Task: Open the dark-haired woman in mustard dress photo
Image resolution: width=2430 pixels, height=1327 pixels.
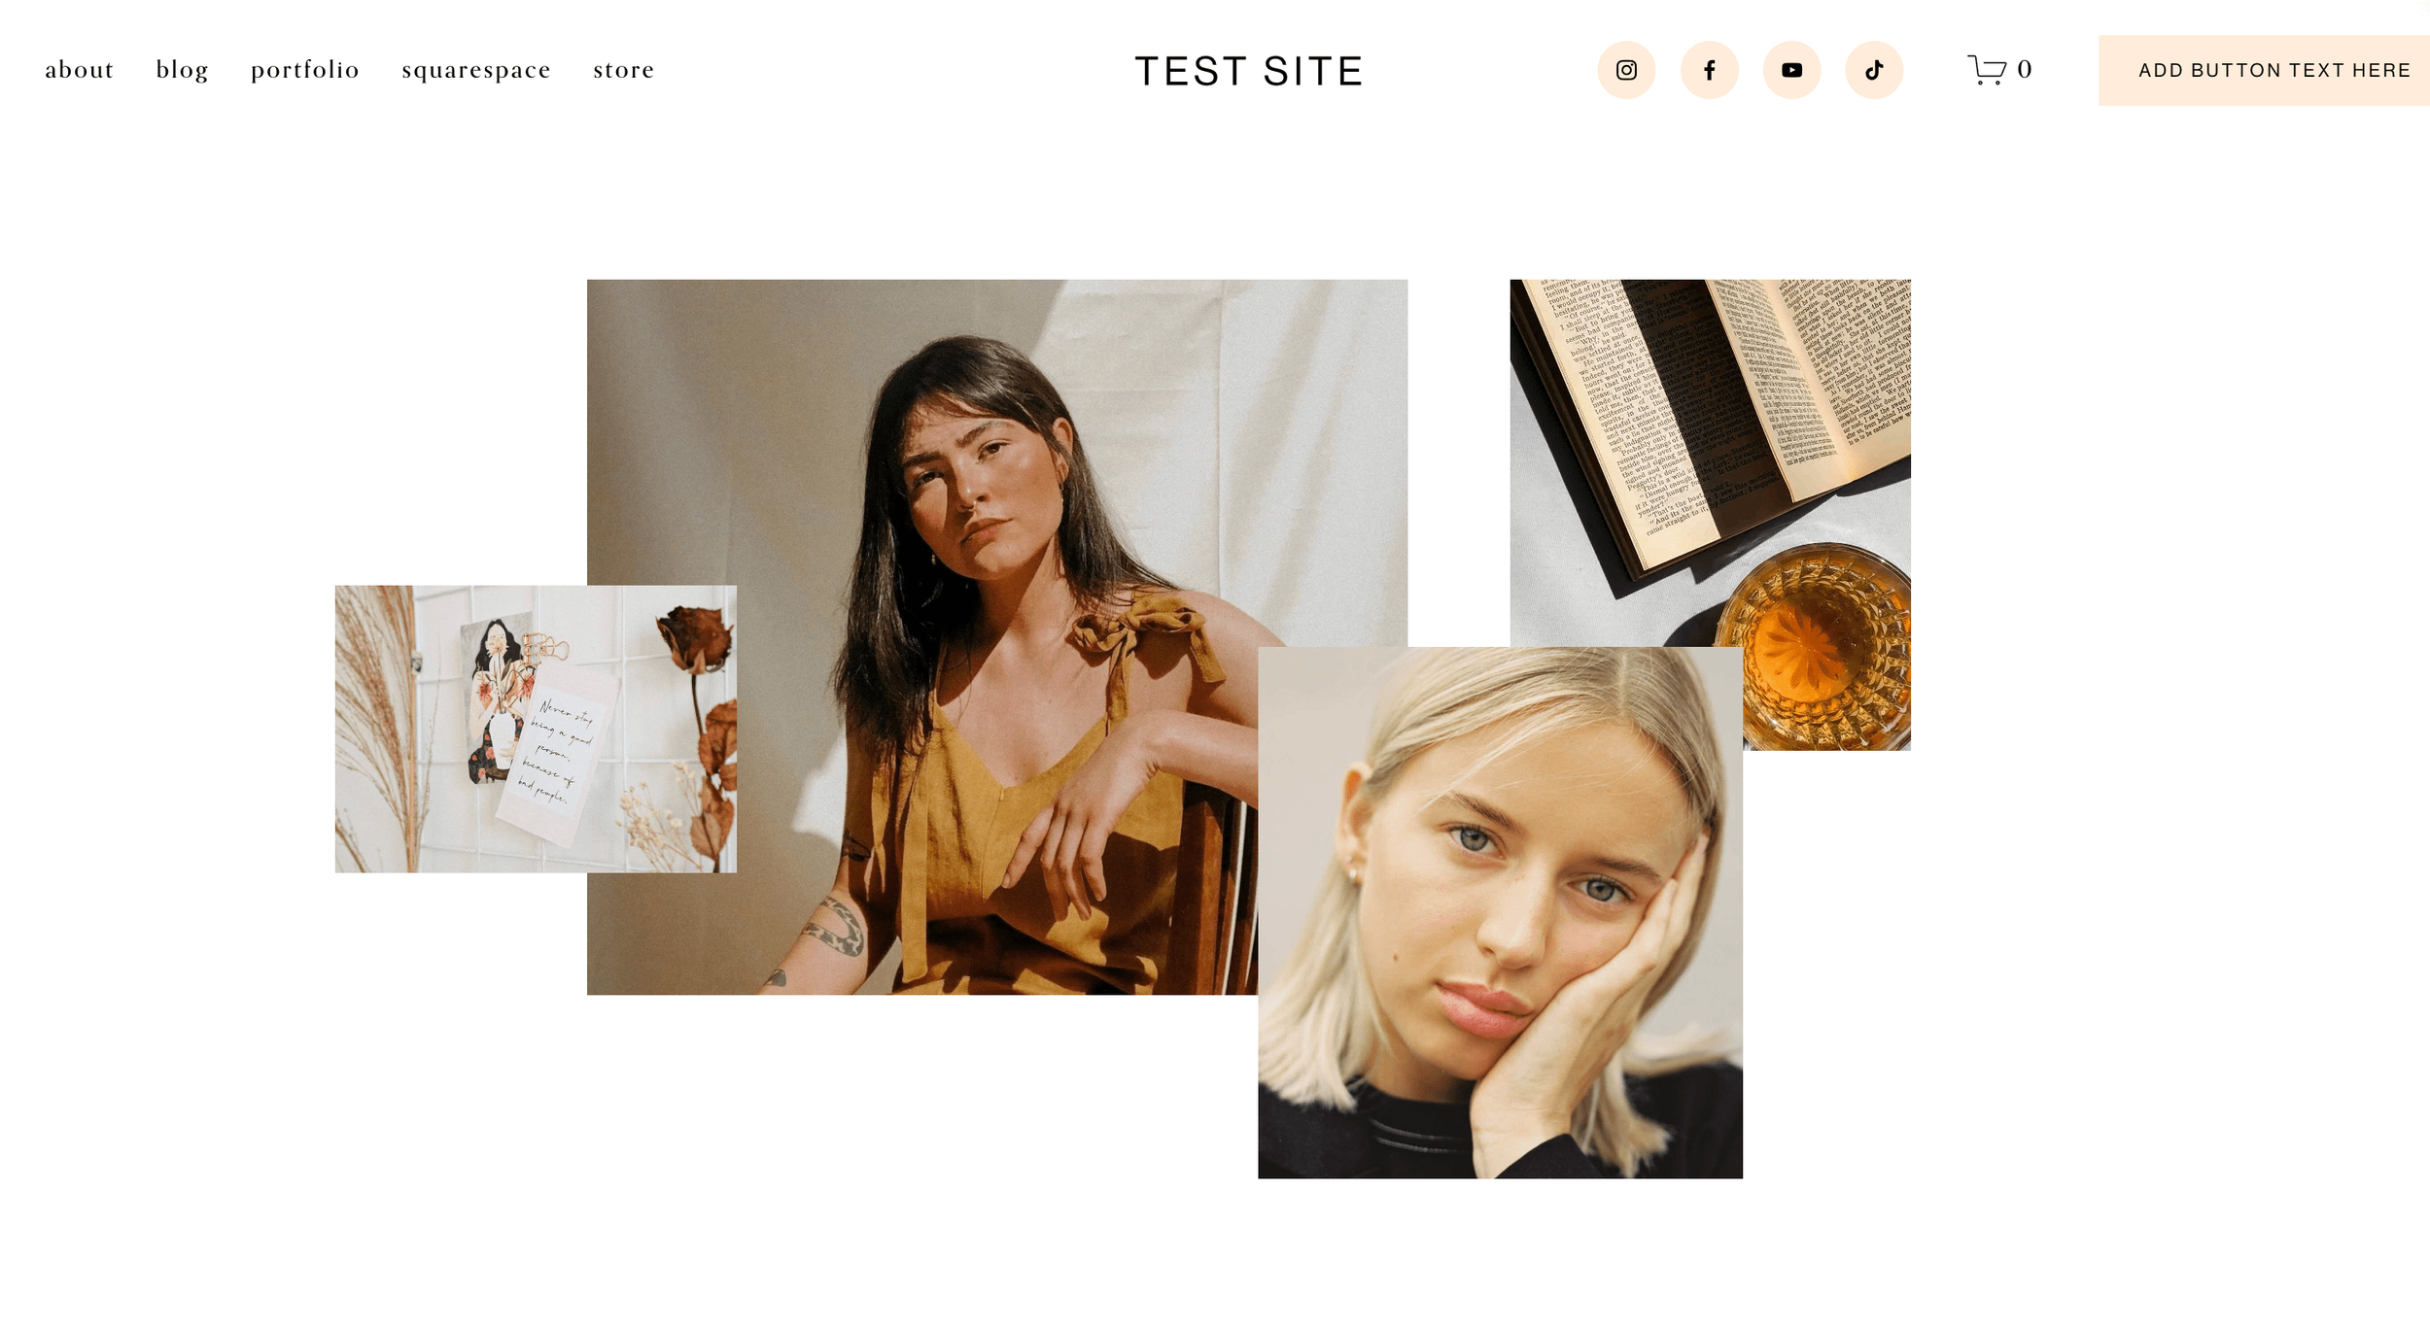Action: (x=972, y=486)
